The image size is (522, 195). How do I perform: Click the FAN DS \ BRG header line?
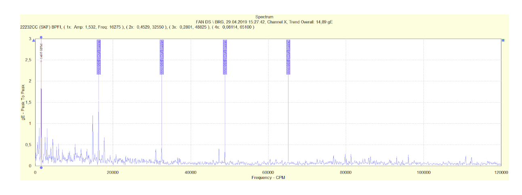(x=264, y=22)
